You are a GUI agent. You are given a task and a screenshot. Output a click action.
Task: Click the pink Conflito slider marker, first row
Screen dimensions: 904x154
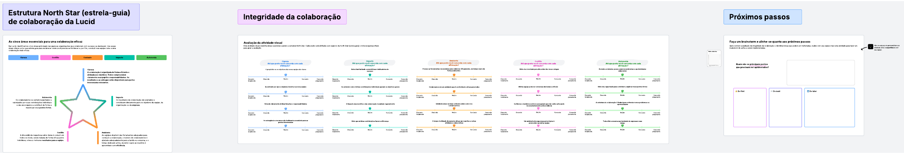tap(538, 75)
